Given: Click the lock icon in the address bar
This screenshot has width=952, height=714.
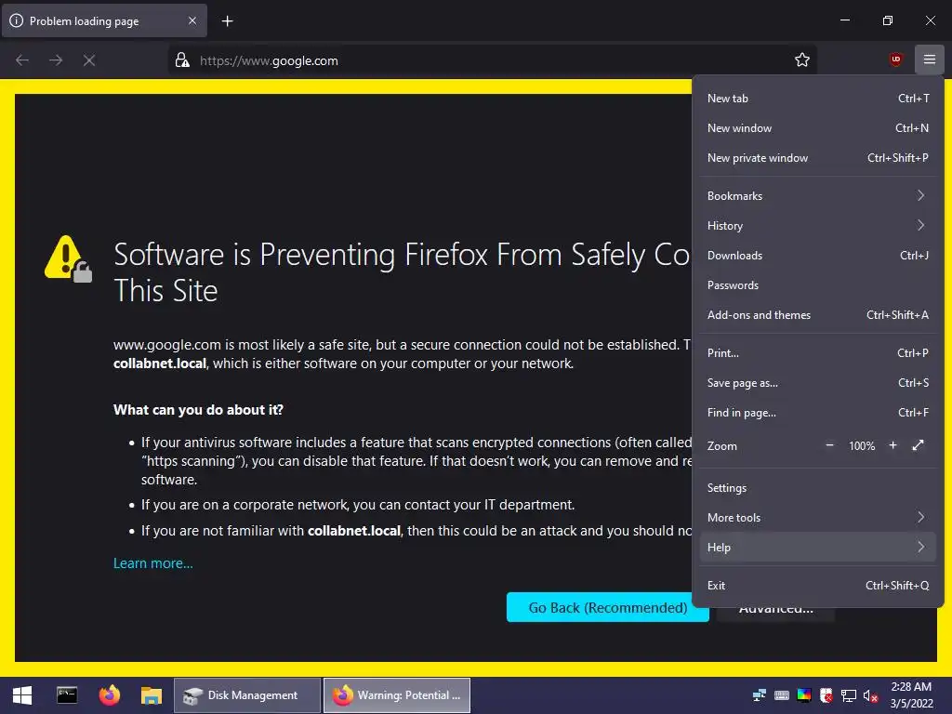Looking at the screenshot, I should pyautogui.click(x=182, y=59).
